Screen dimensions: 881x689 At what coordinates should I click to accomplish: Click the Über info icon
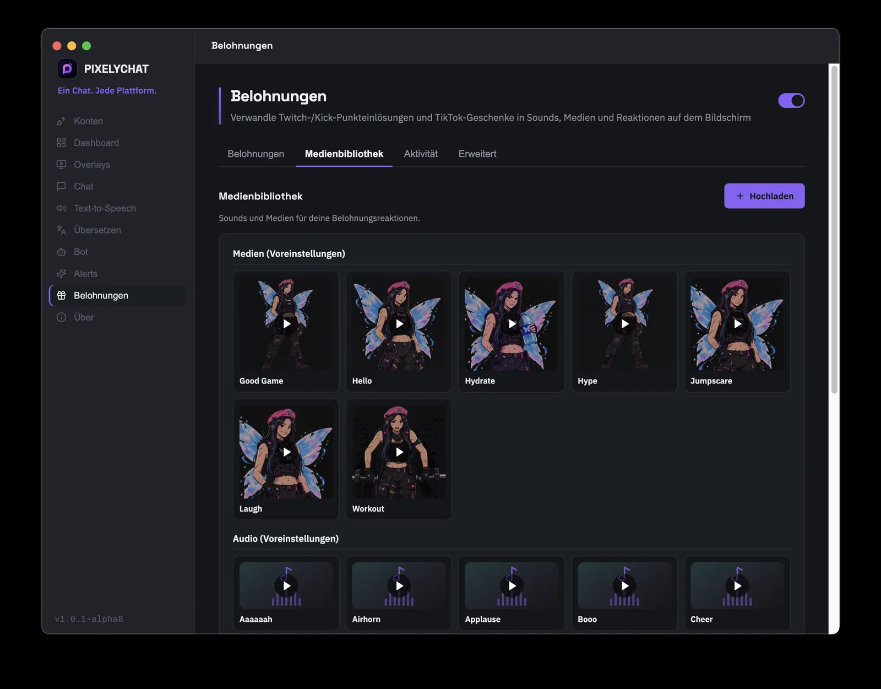coord(61,317)
